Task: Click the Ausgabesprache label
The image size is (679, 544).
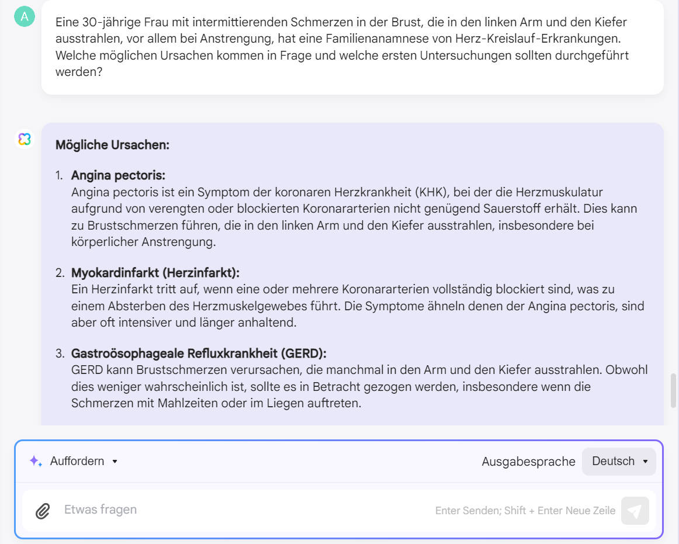Action: (528, 462)
